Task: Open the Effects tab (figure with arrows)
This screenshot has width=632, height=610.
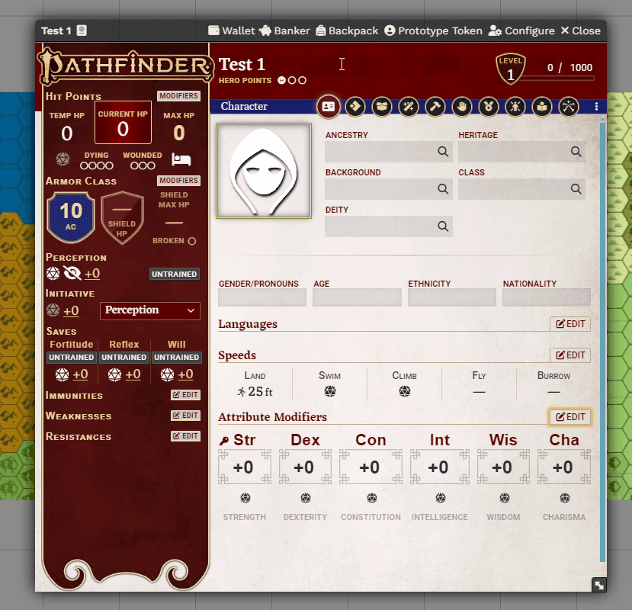Action: tap(515, 107)
